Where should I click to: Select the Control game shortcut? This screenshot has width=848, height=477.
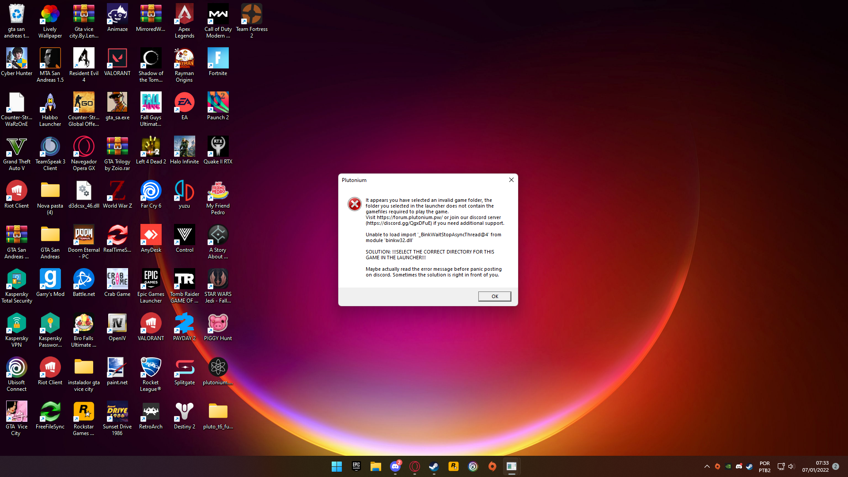(185, 238)
